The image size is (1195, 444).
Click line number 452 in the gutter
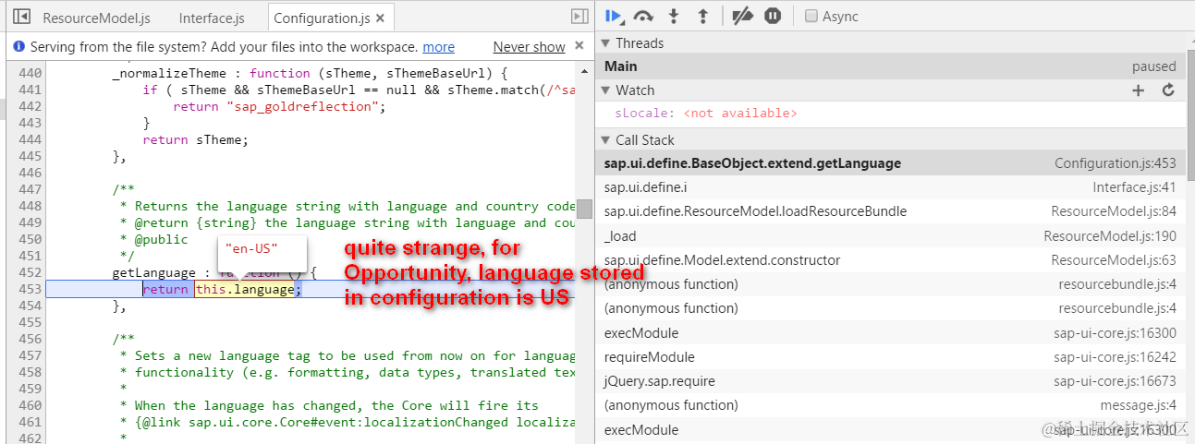30,272
